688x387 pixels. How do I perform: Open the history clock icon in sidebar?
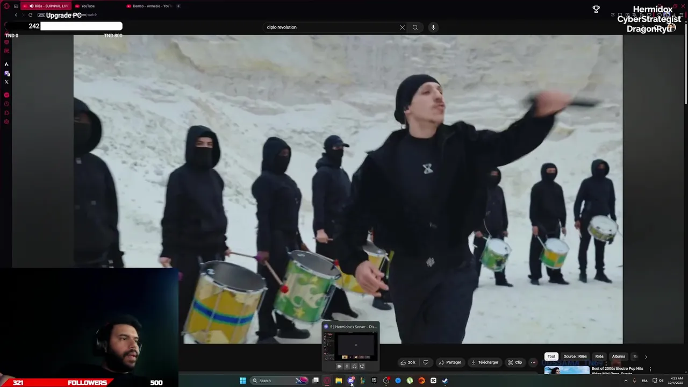[6, 104]
